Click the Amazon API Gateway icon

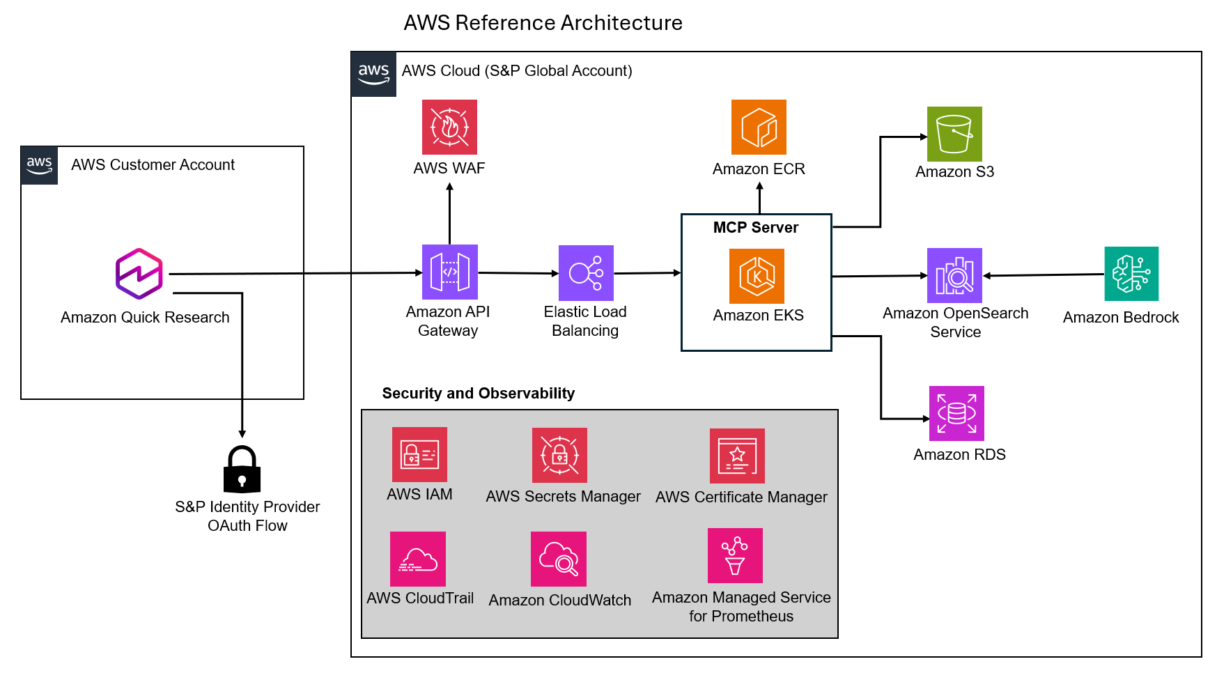tap(449, 272)
